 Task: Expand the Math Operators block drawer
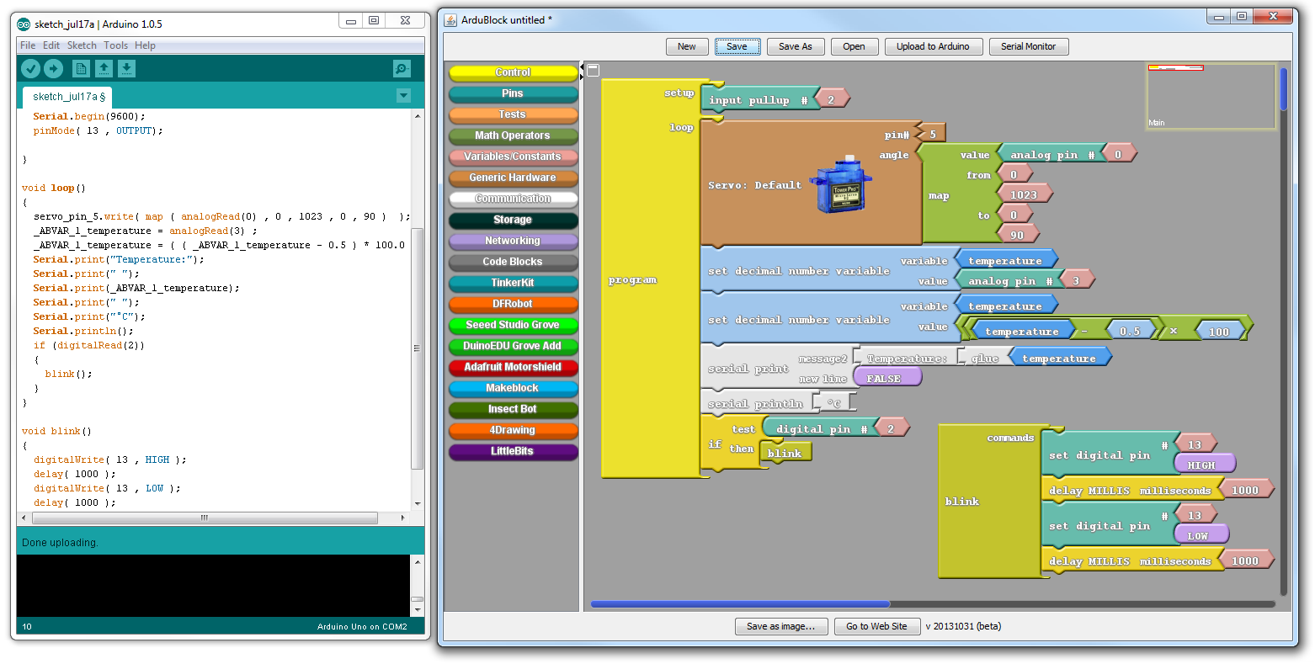513,135
